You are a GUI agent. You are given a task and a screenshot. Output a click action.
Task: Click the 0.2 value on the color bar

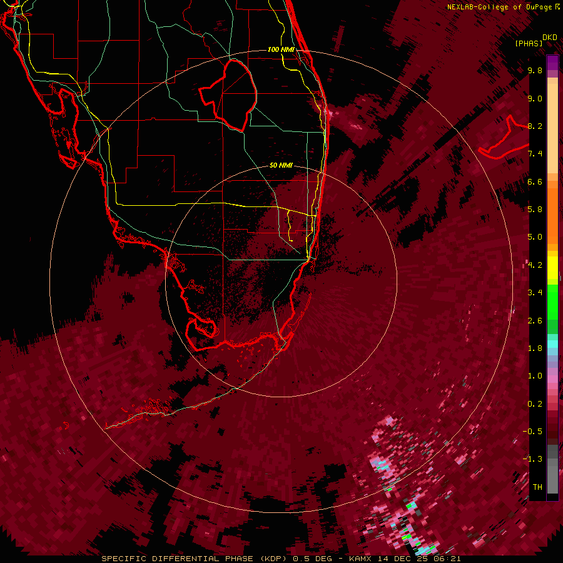(535, 403)
